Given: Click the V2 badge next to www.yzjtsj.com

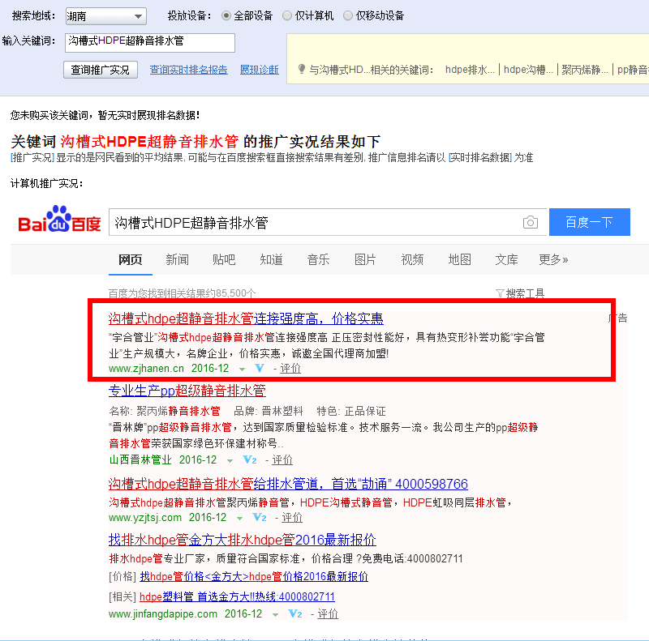Looking at the screenshot, I should (x=260, y=517).
